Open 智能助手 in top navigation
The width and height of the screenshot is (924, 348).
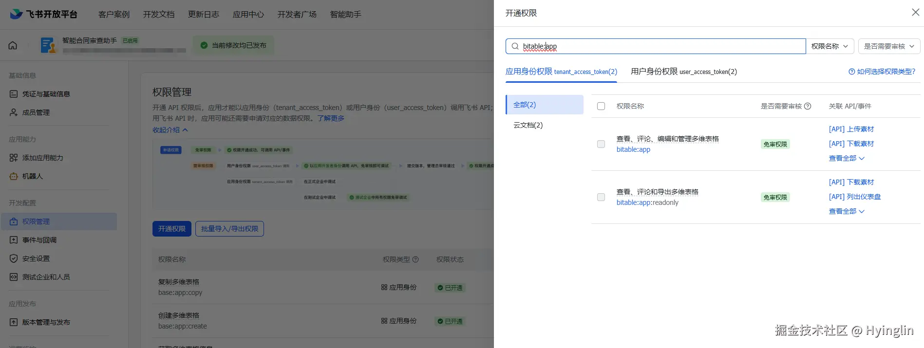(x=346, y=14)
